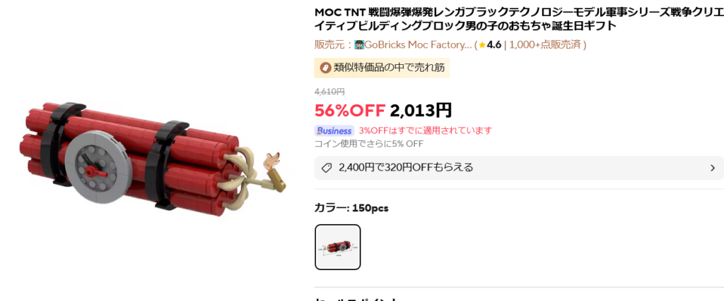Click the GoBricks Moc Factory seller avatar icon
This screenshot has width=724, height=301.
pos(359,45)
